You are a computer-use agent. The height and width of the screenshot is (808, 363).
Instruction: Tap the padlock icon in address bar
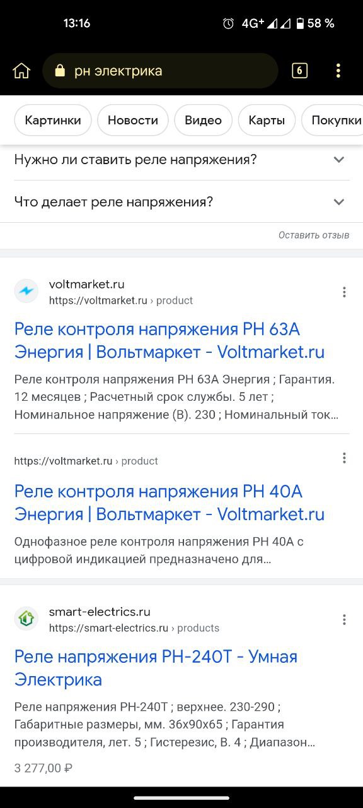click(60, 71)
